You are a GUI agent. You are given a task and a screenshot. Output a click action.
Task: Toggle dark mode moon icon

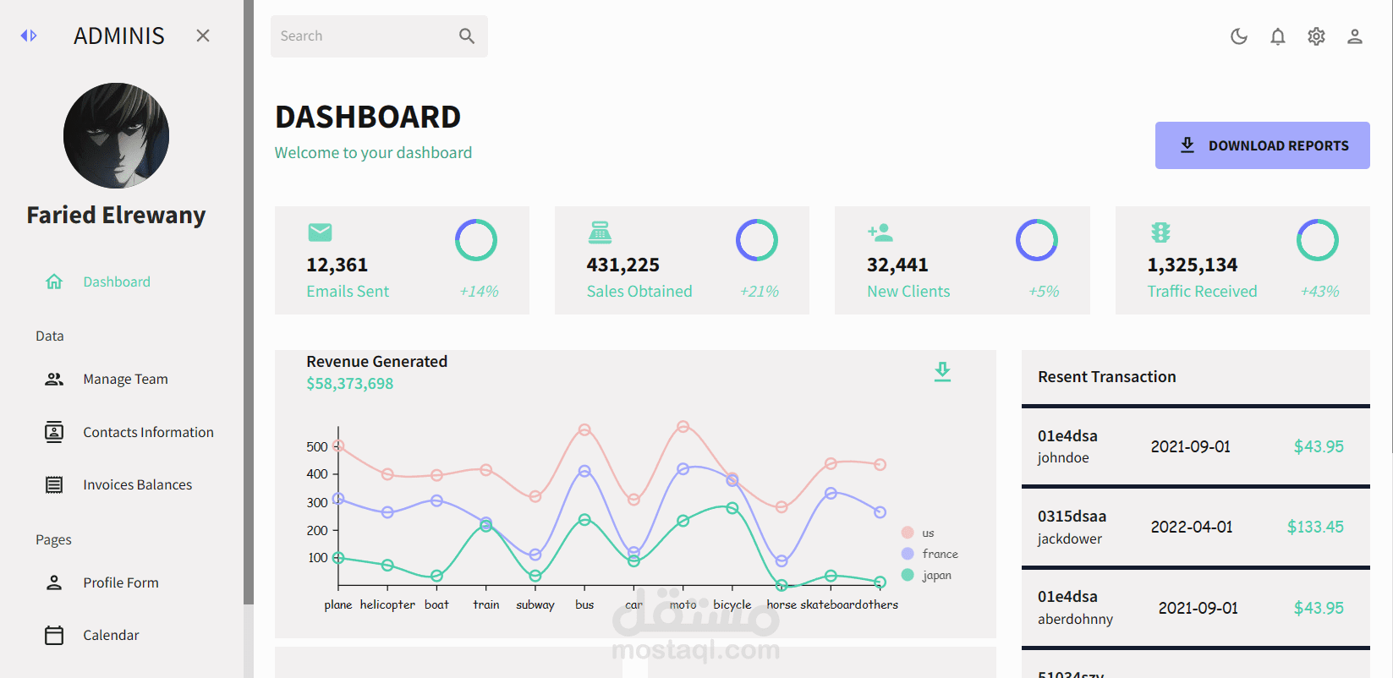click(x=1239, y=36)
